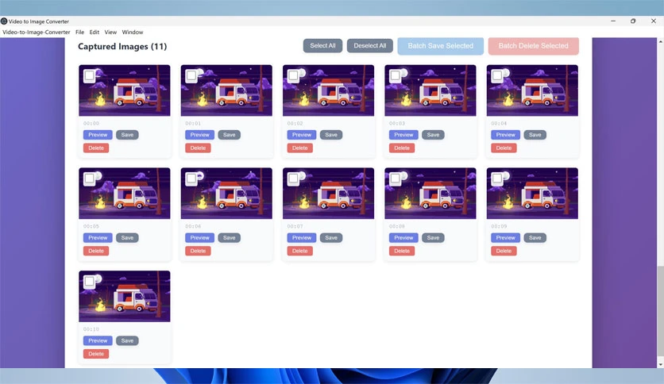Image resolution: width=664 pixels, height=384 pixels.
Task: Tick the checkbox on the 00:02 image
Action: tap(293, 75)
